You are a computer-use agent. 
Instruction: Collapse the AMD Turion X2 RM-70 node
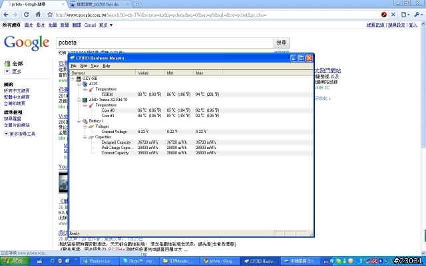[x=79, y=100]
